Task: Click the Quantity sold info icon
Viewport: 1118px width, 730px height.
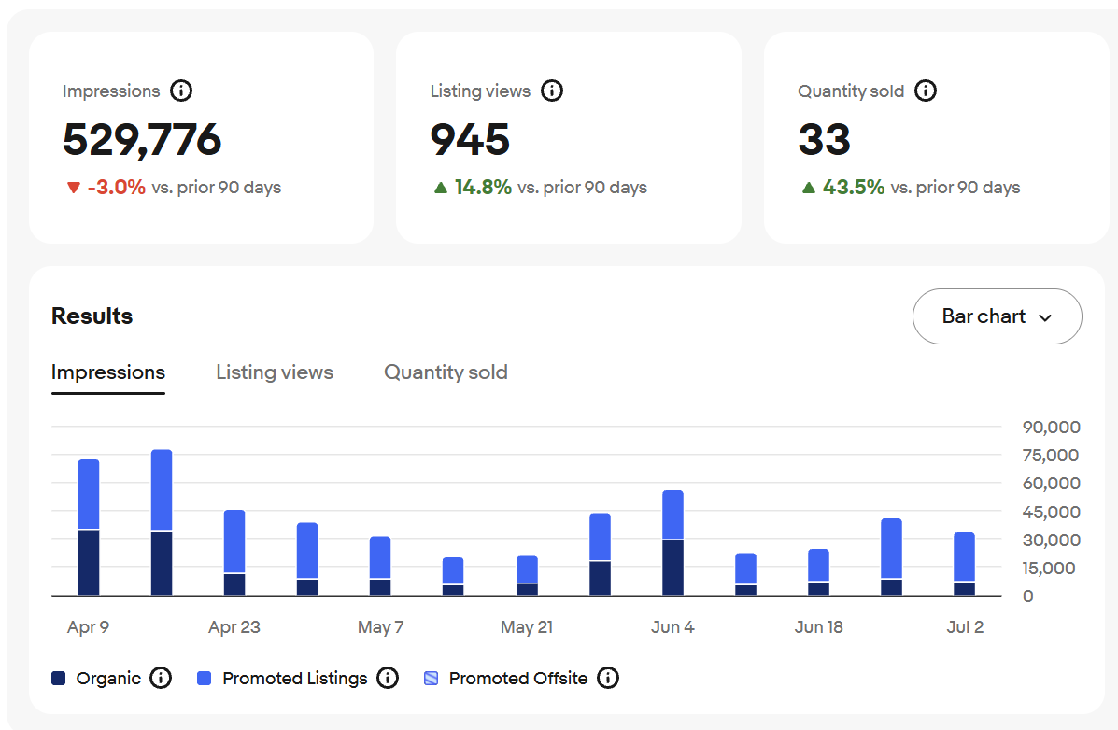Action: pos(926,91)
